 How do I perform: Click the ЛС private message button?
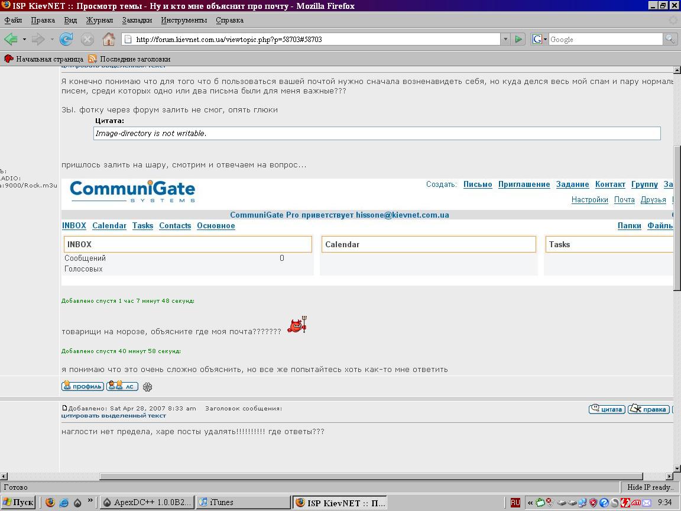tap(122, 386)
